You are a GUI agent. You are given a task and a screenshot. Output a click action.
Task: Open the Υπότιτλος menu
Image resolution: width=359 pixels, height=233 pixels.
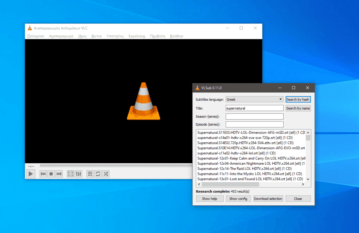[x=115, y=36]
